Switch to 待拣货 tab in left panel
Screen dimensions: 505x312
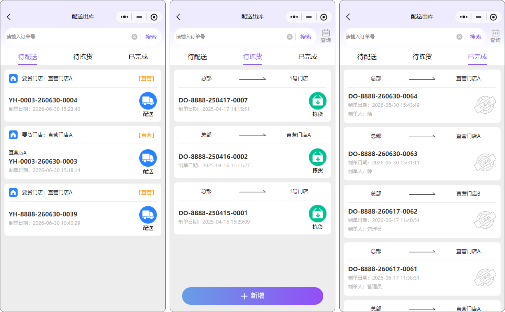pyautogui.click(x=83, y=57)
